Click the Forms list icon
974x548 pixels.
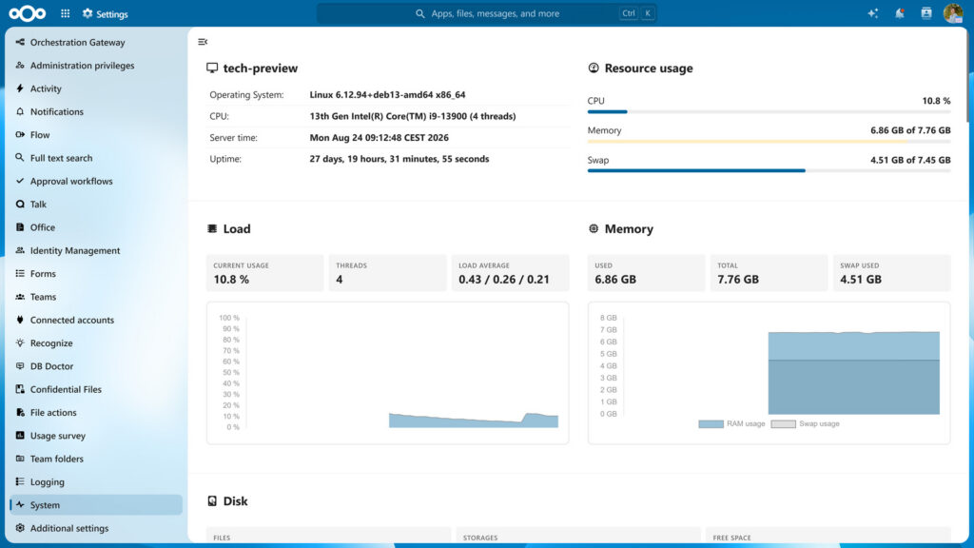(x=20, y=273)
